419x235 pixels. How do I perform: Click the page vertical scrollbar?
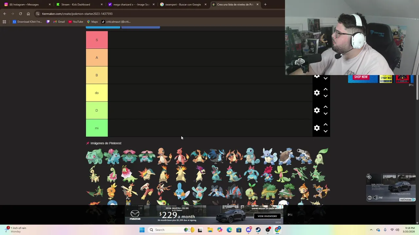(x=417, y=87)
